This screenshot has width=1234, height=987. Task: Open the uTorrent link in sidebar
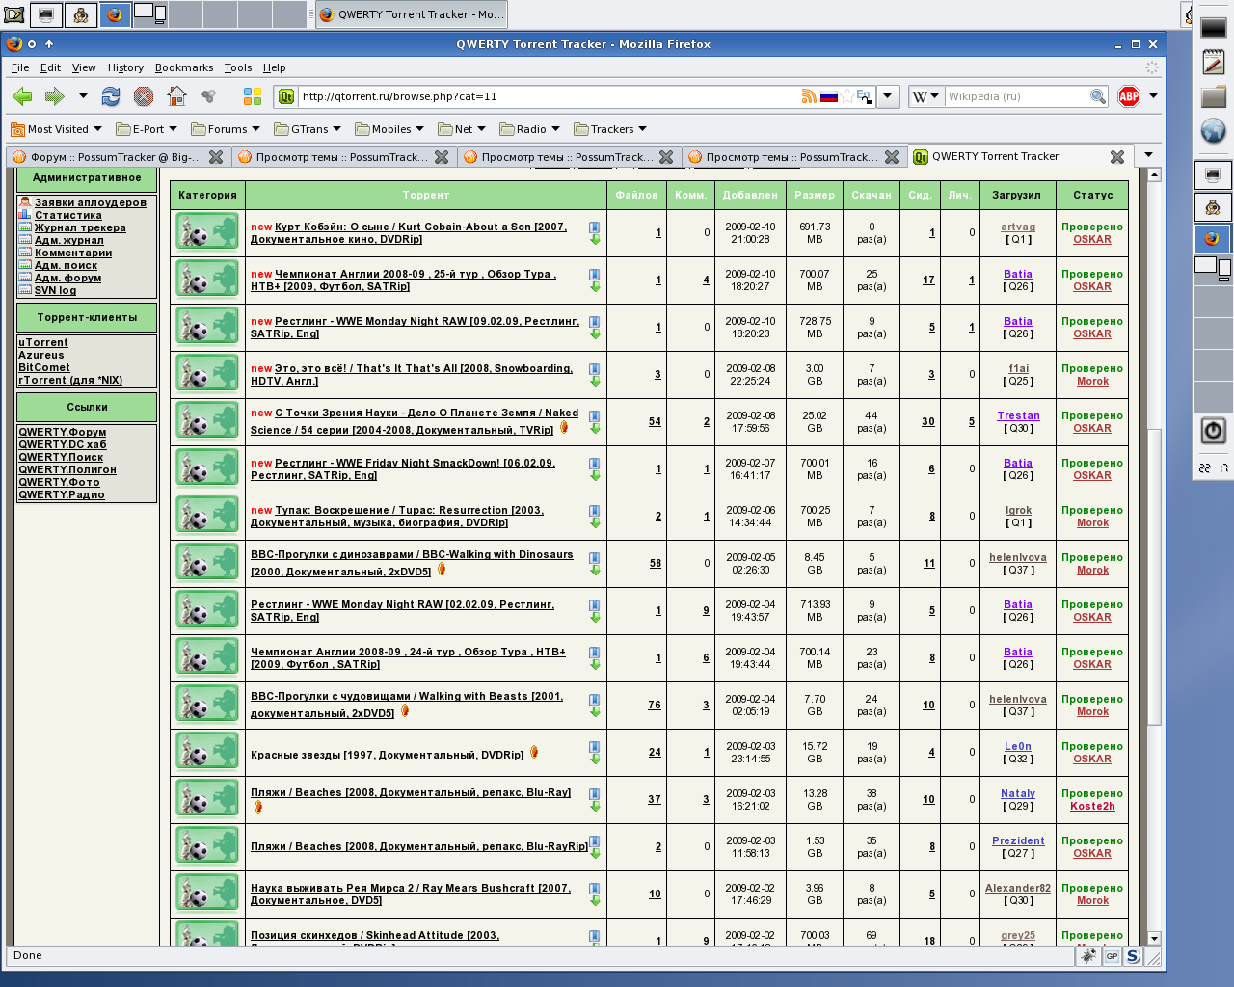43,342
